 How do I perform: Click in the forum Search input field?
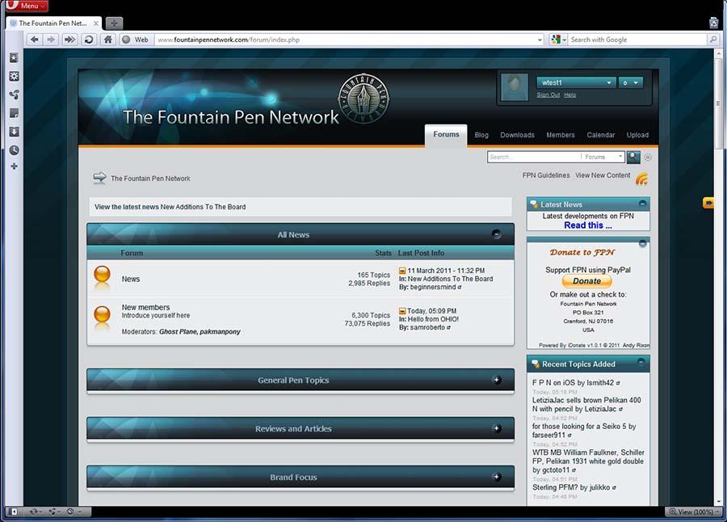(532, 157)
